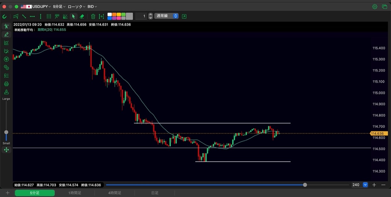Activate the eraser tool
This screenshot has height=197, width=391.
tap(82, 16)
